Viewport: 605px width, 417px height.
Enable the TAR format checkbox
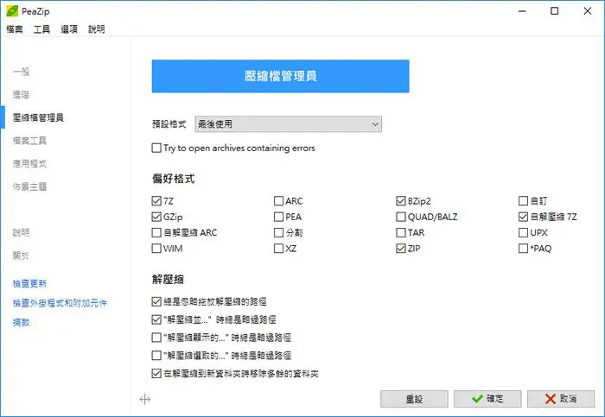(401, 232)
